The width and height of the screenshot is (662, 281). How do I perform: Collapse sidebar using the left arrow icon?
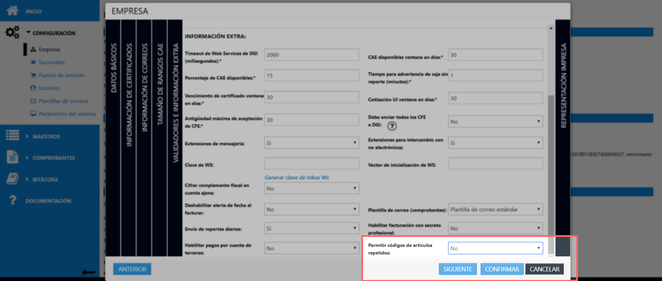(89, 272)
